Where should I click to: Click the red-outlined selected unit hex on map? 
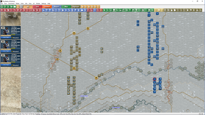[x=155, y=79]
